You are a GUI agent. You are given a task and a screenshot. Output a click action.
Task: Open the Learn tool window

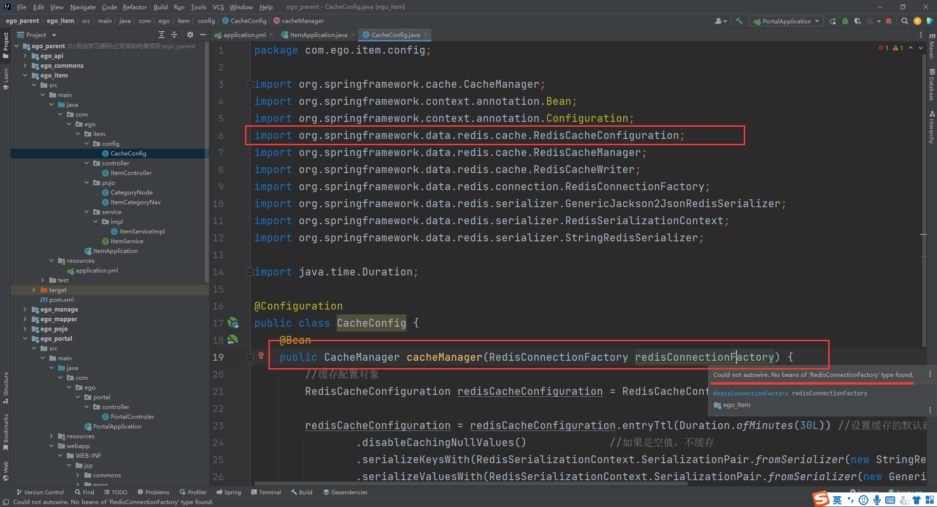[x=6, y=78]
